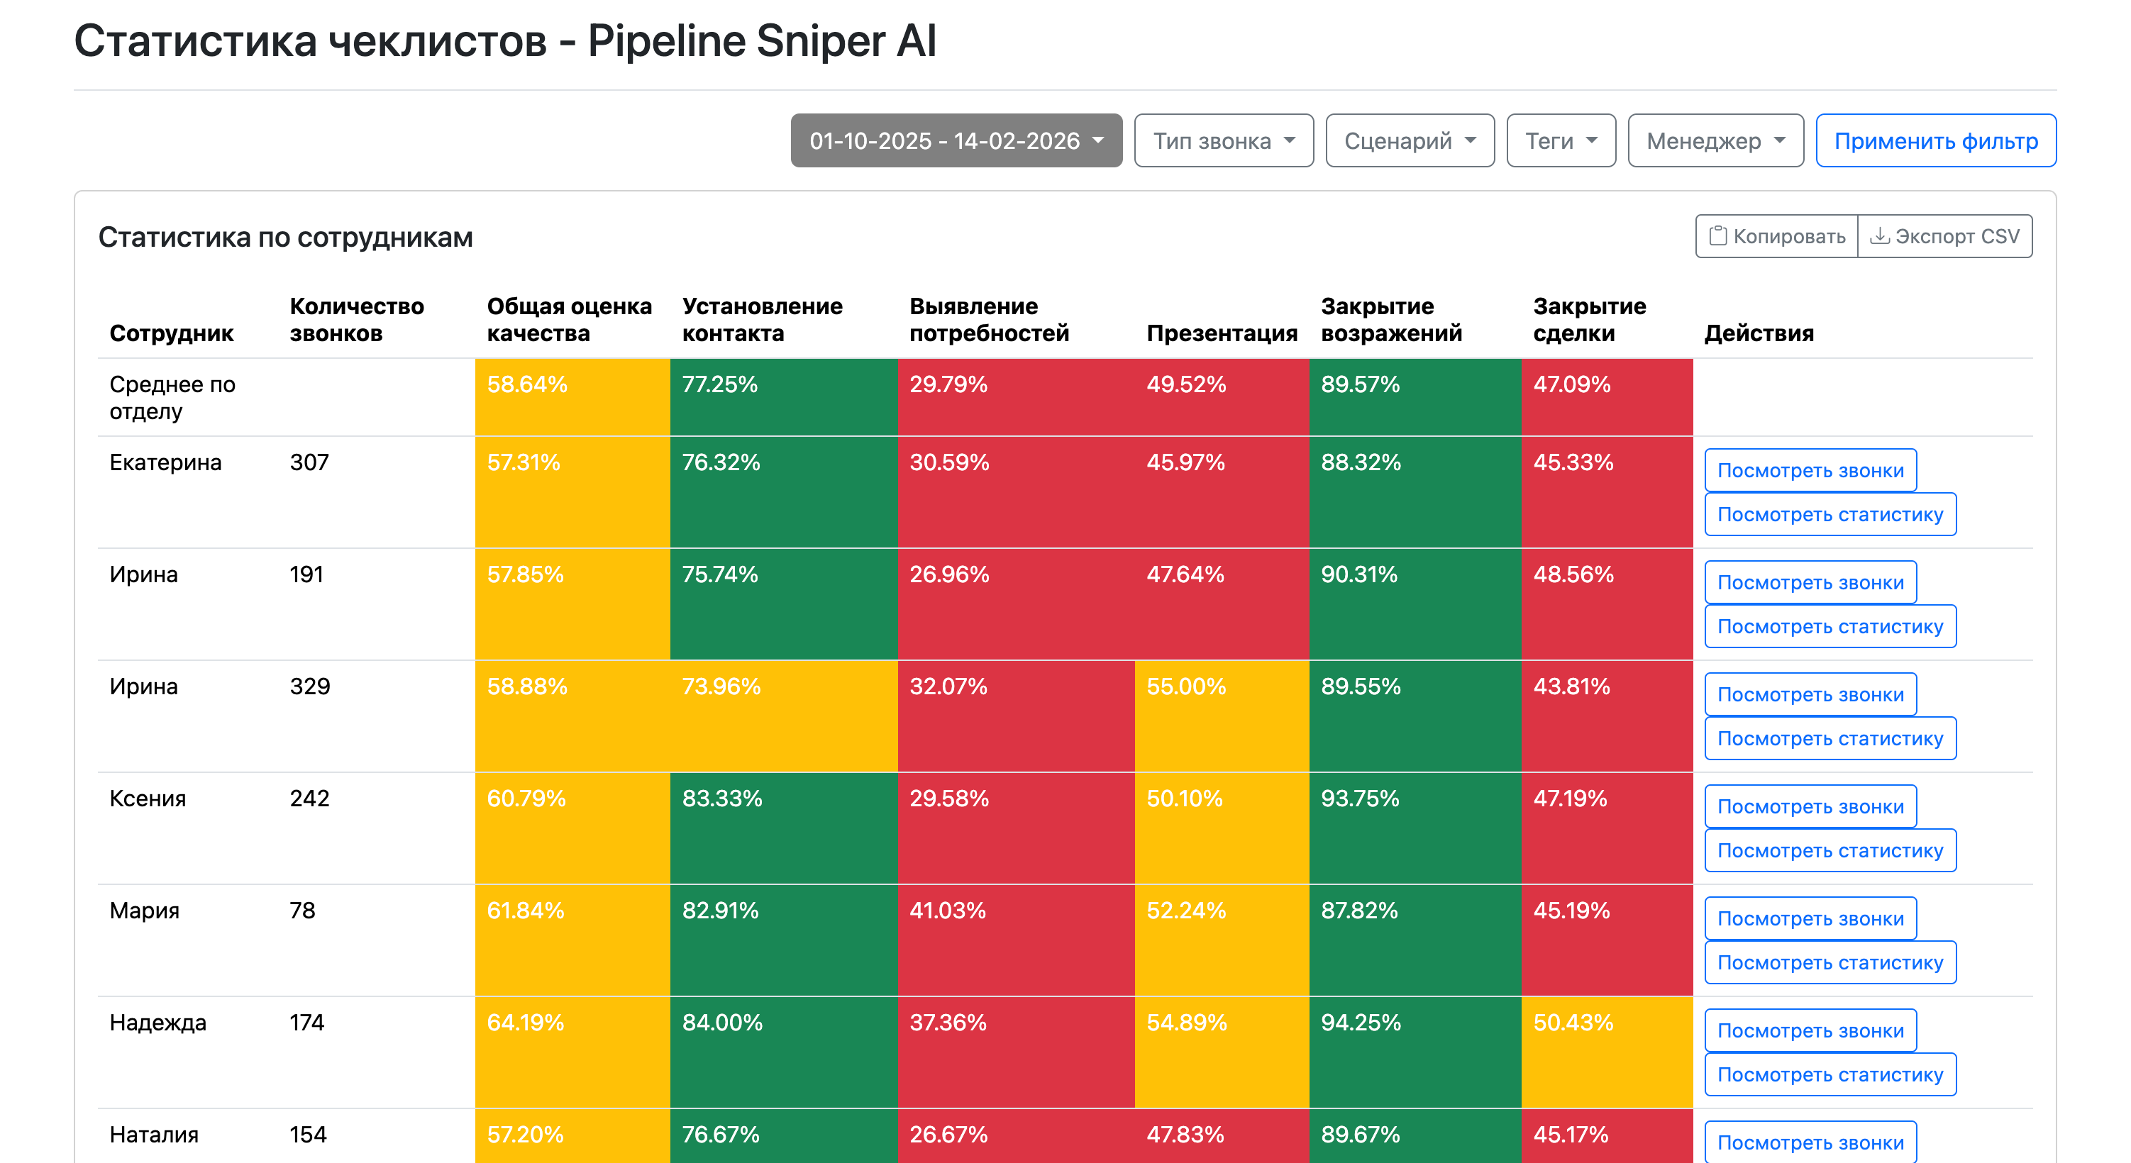2131x1163 pixels.
Task: Expand the Тип звонка dropdown
Action: pyautogui.click(x=1223, y=140)
